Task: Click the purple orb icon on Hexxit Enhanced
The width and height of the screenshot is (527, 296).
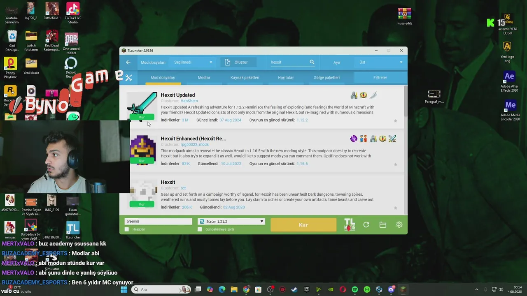Action: [354, 139]
